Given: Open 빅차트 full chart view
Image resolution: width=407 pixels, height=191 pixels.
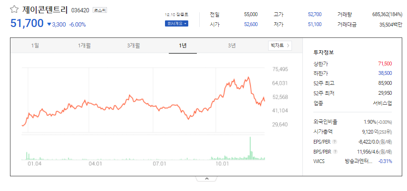Looking at the screenshot, I should point(280,46).
